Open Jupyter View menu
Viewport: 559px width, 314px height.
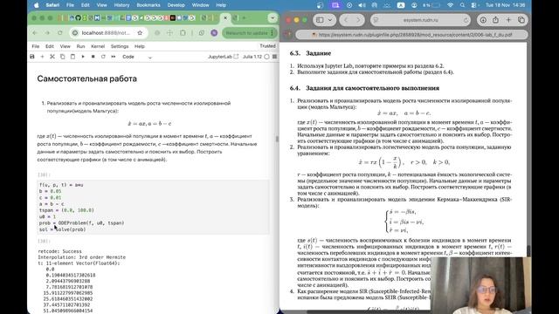66,46
